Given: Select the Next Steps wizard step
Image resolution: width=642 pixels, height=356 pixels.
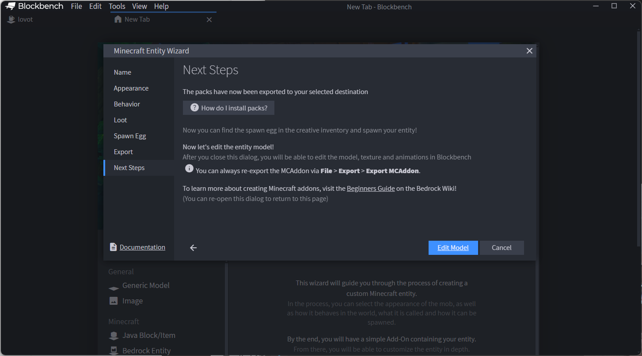Looking at the screenshot, I should (139, 168).
